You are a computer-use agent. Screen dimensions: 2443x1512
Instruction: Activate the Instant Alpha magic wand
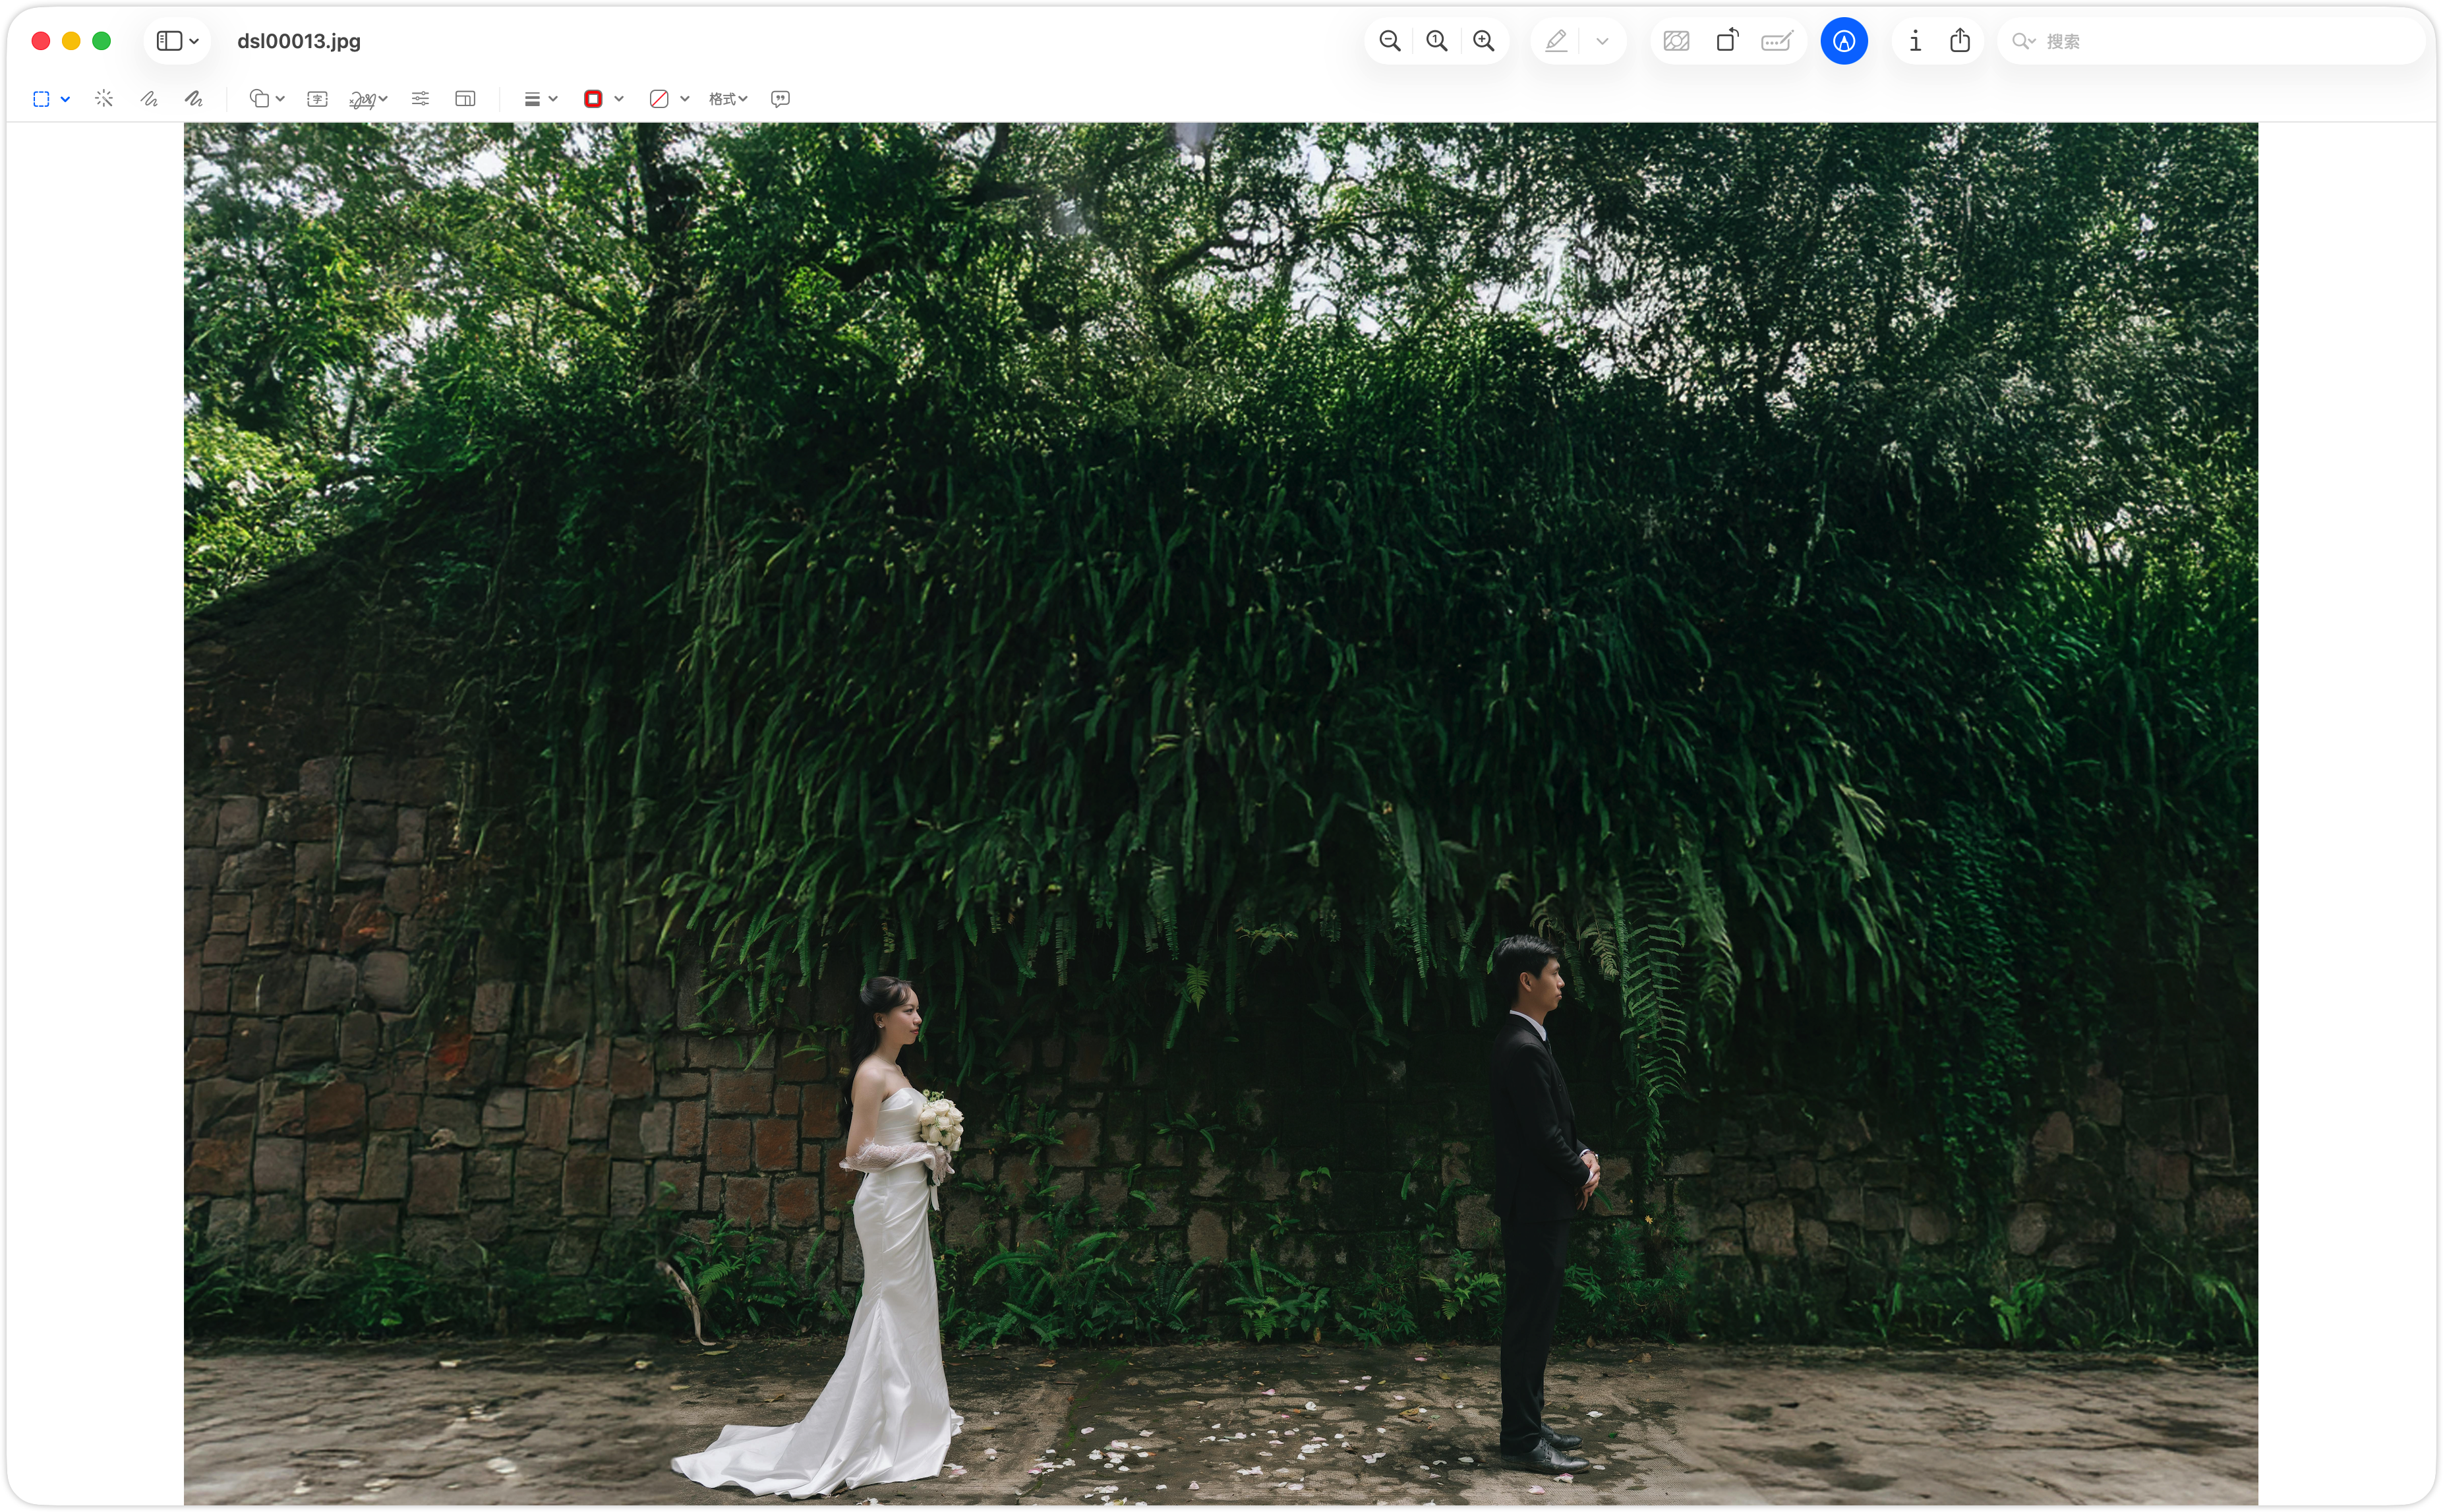tap(104, 98)
